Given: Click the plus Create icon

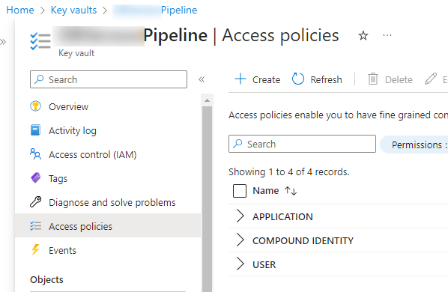Looking at the screenshot, I should coord(240,79).
